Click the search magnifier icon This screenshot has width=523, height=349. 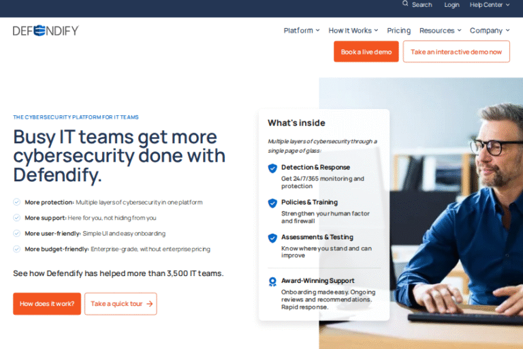(x=405, y=4)
